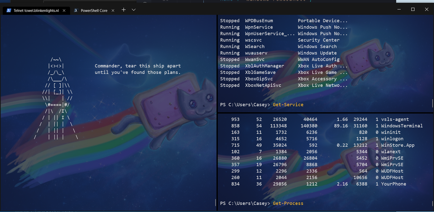Select the YourPhone process line
The height and width of the screenshot is (212, 434).
(394, 184)
